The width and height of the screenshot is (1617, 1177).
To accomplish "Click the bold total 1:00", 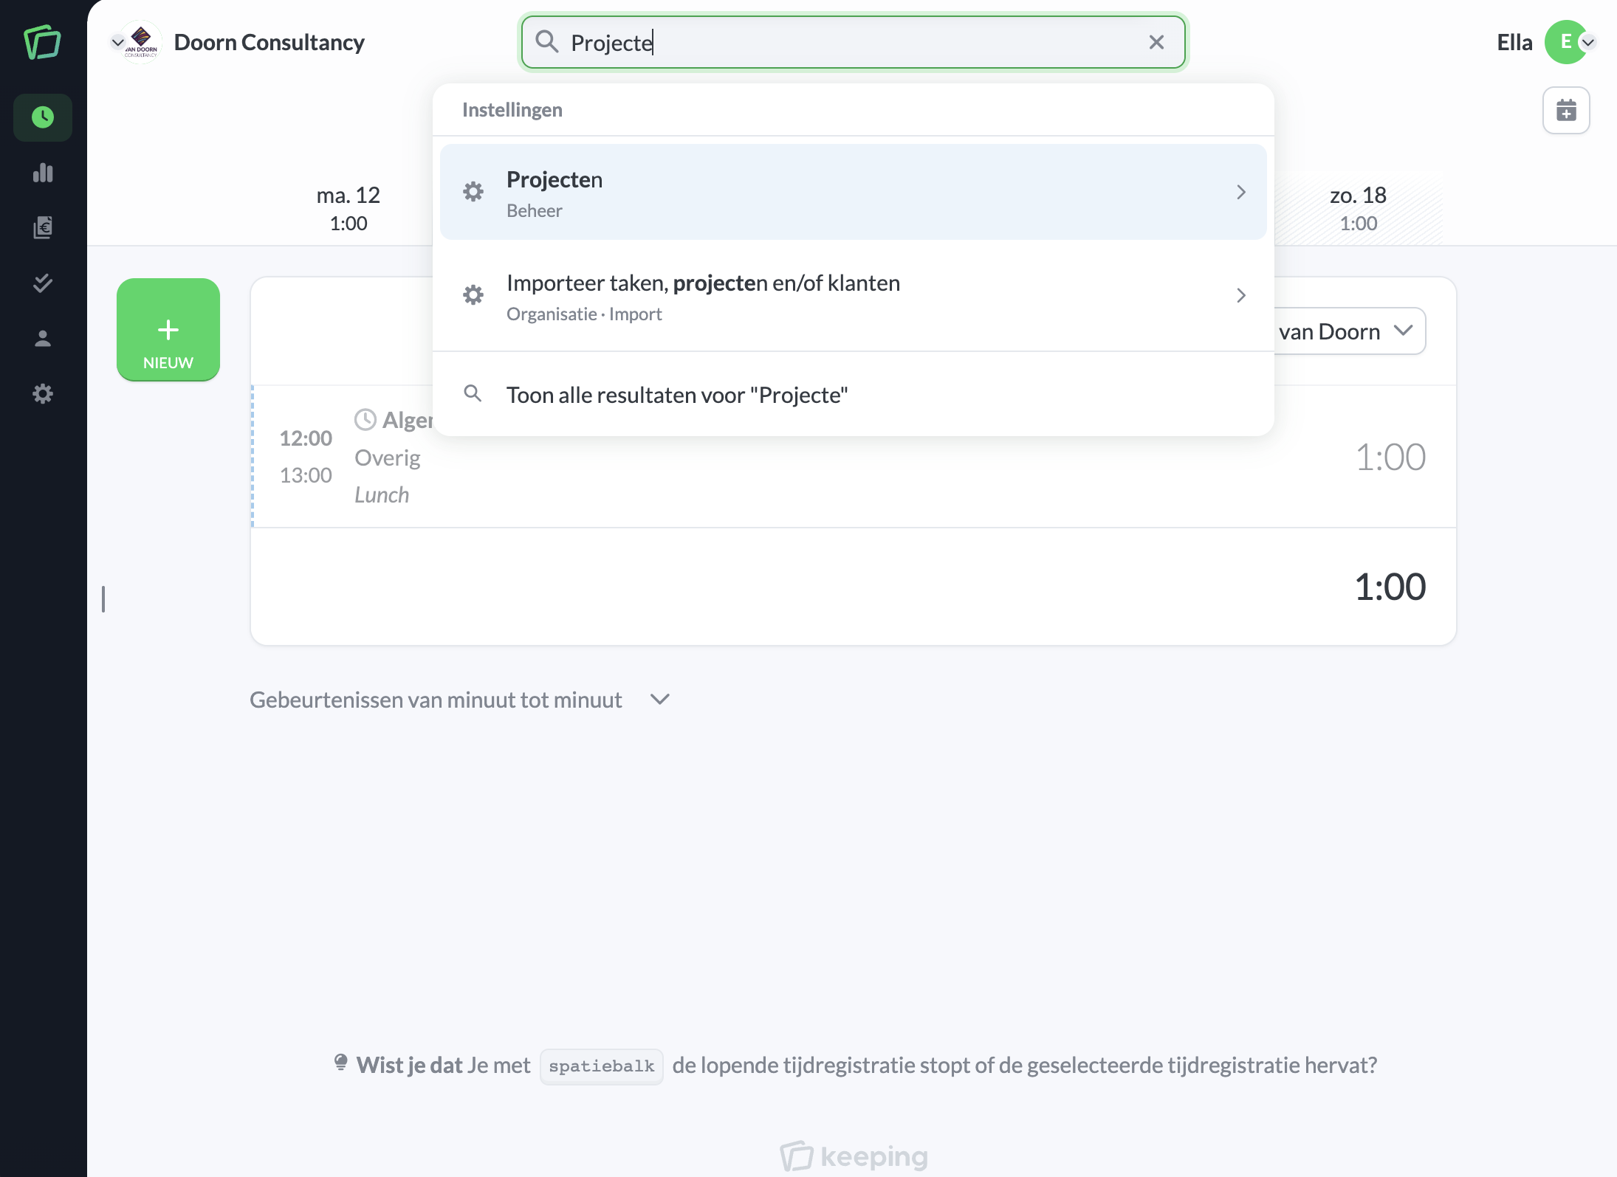I will click(x=1390, y=587).
